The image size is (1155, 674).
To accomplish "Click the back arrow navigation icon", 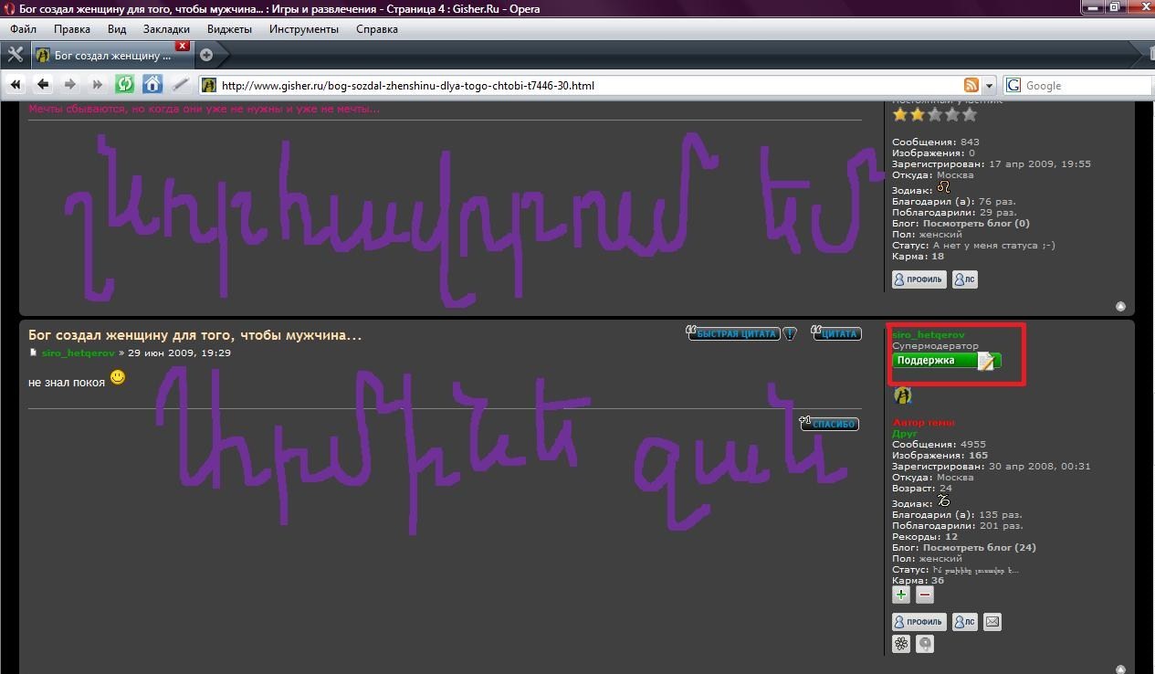I will point(43,85).
